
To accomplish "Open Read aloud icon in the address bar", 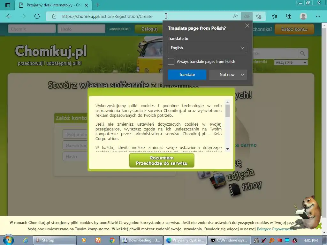I will 235,16.
